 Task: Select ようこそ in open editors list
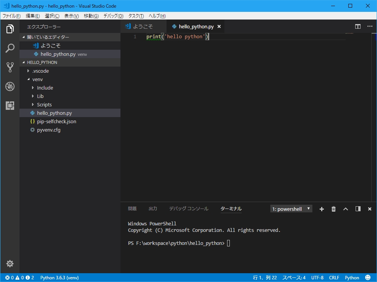70,46
